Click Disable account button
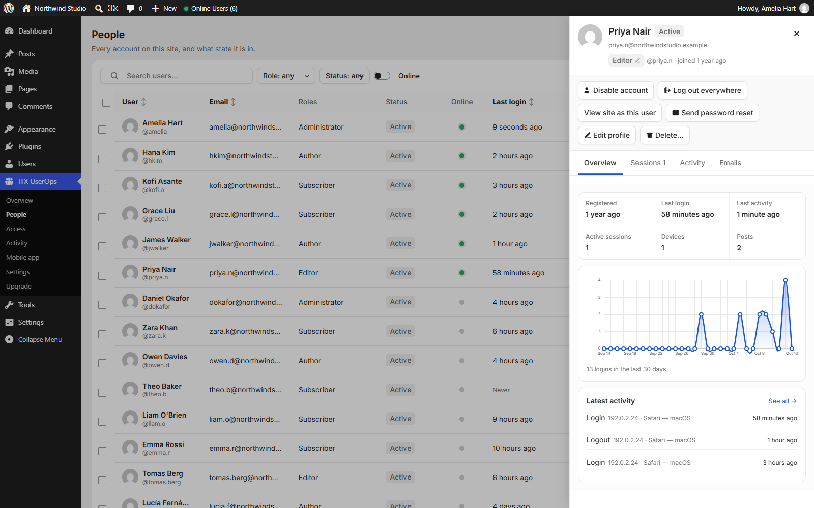This screenshot has height=508, width=814. (x=616, y=90)
